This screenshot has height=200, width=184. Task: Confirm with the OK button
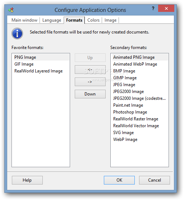pos(119,180)
